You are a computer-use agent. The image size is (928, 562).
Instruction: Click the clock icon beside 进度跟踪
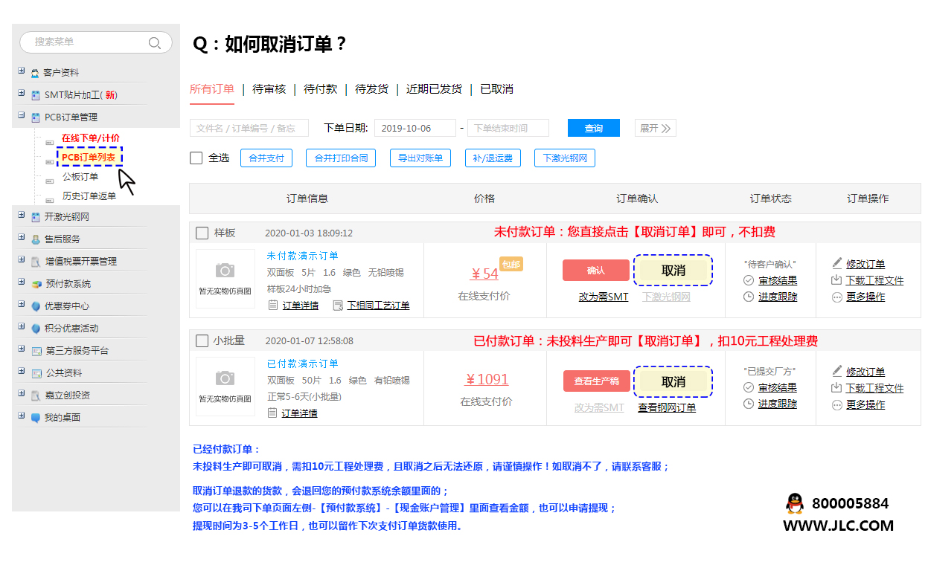pyautogui.click(x=748, y=295)
